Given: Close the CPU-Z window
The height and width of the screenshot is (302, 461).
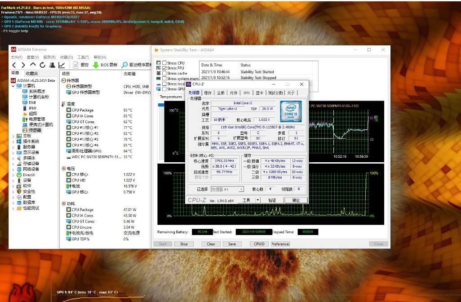Looking at the screenshot, I should tap(301, 84).
